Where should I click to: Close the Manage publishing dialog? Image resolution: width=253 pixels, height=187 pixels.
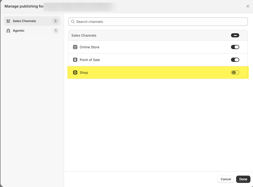248,6
